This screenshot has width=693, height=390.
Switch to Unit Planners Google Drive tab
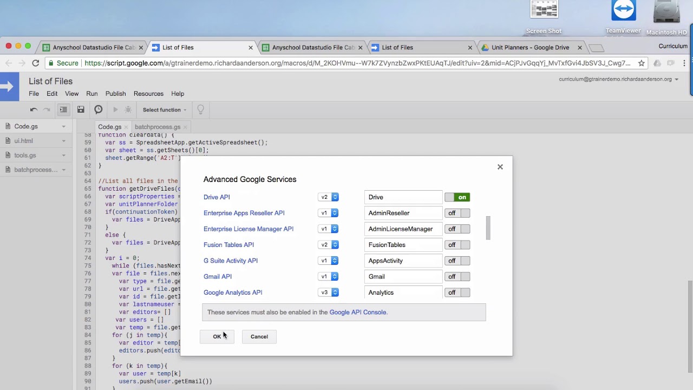tap(530, 48)
